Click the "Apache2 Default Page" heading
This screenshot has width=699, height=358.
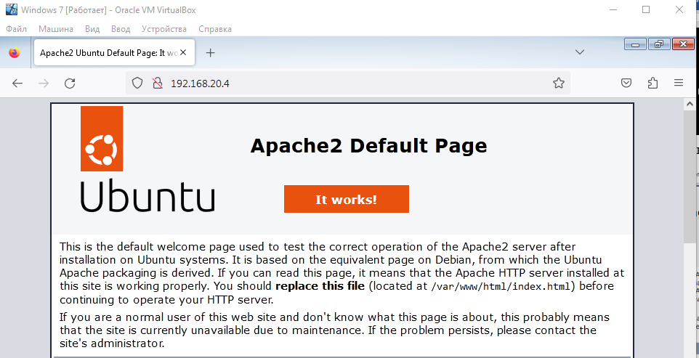tap(368, 146)
